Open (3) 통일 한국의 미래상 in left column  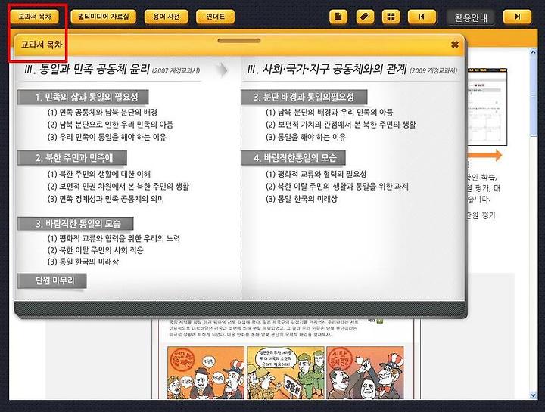point(83,262)
